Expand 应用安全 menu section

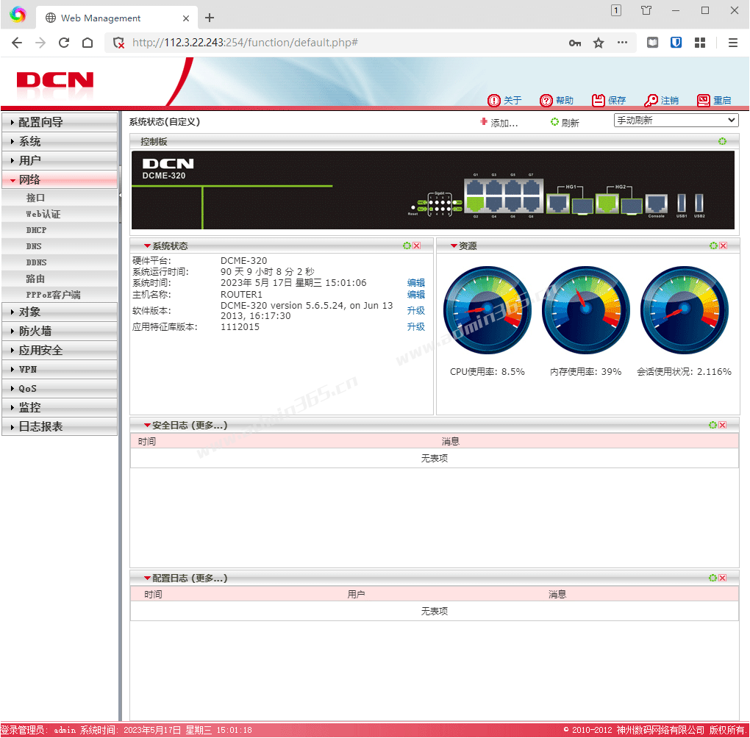[60, 350]
